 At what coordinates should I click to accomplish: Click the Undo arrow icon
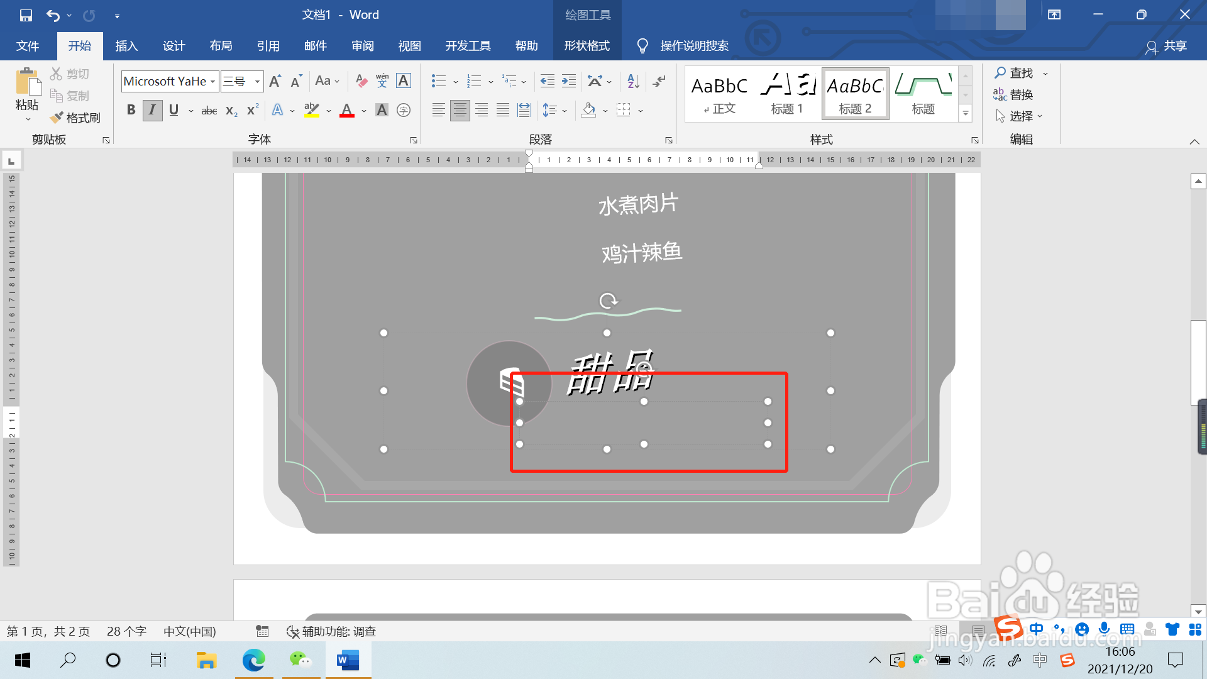(53, 15)
